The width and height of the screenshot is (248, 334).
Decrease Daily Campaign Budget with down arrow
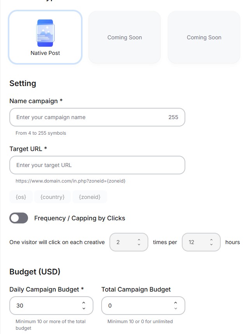(84, 308)
